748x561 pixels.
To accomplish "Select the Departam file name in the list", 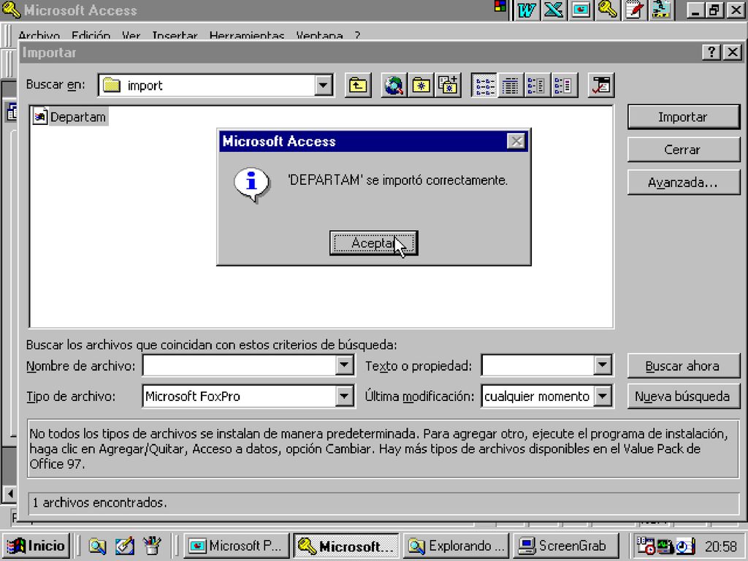I will pyautogui.click(x=78, y=117).
